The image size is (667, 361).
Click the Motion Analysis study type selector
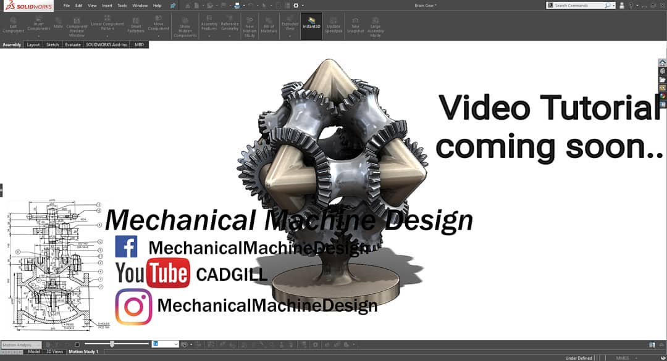click(21, 345)
